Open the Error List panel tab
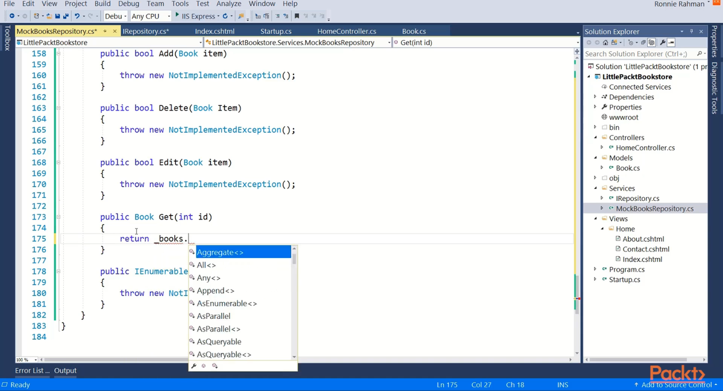The height and width of the screenshot is (391, 723). click(32, 371)
